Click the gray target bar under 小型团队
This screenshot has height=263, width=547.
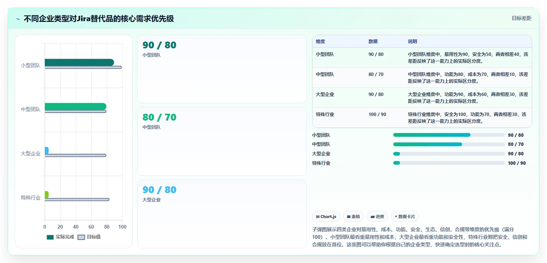[83, 67]
